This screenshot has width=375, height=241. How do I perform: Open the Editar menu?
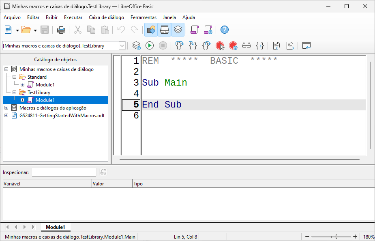click(x=33, y=17)
